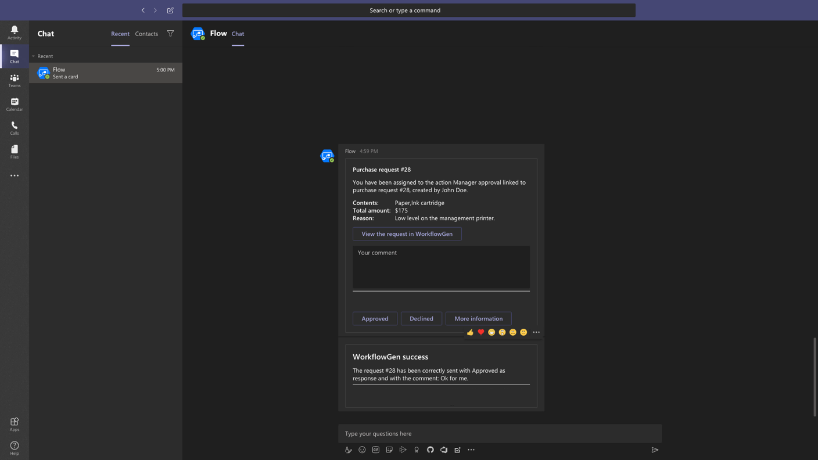
Task: Open the Files section in the left rail
Action: point(15,152)
